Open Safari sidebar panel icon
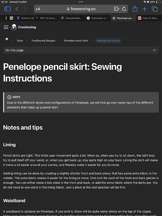 7,9
